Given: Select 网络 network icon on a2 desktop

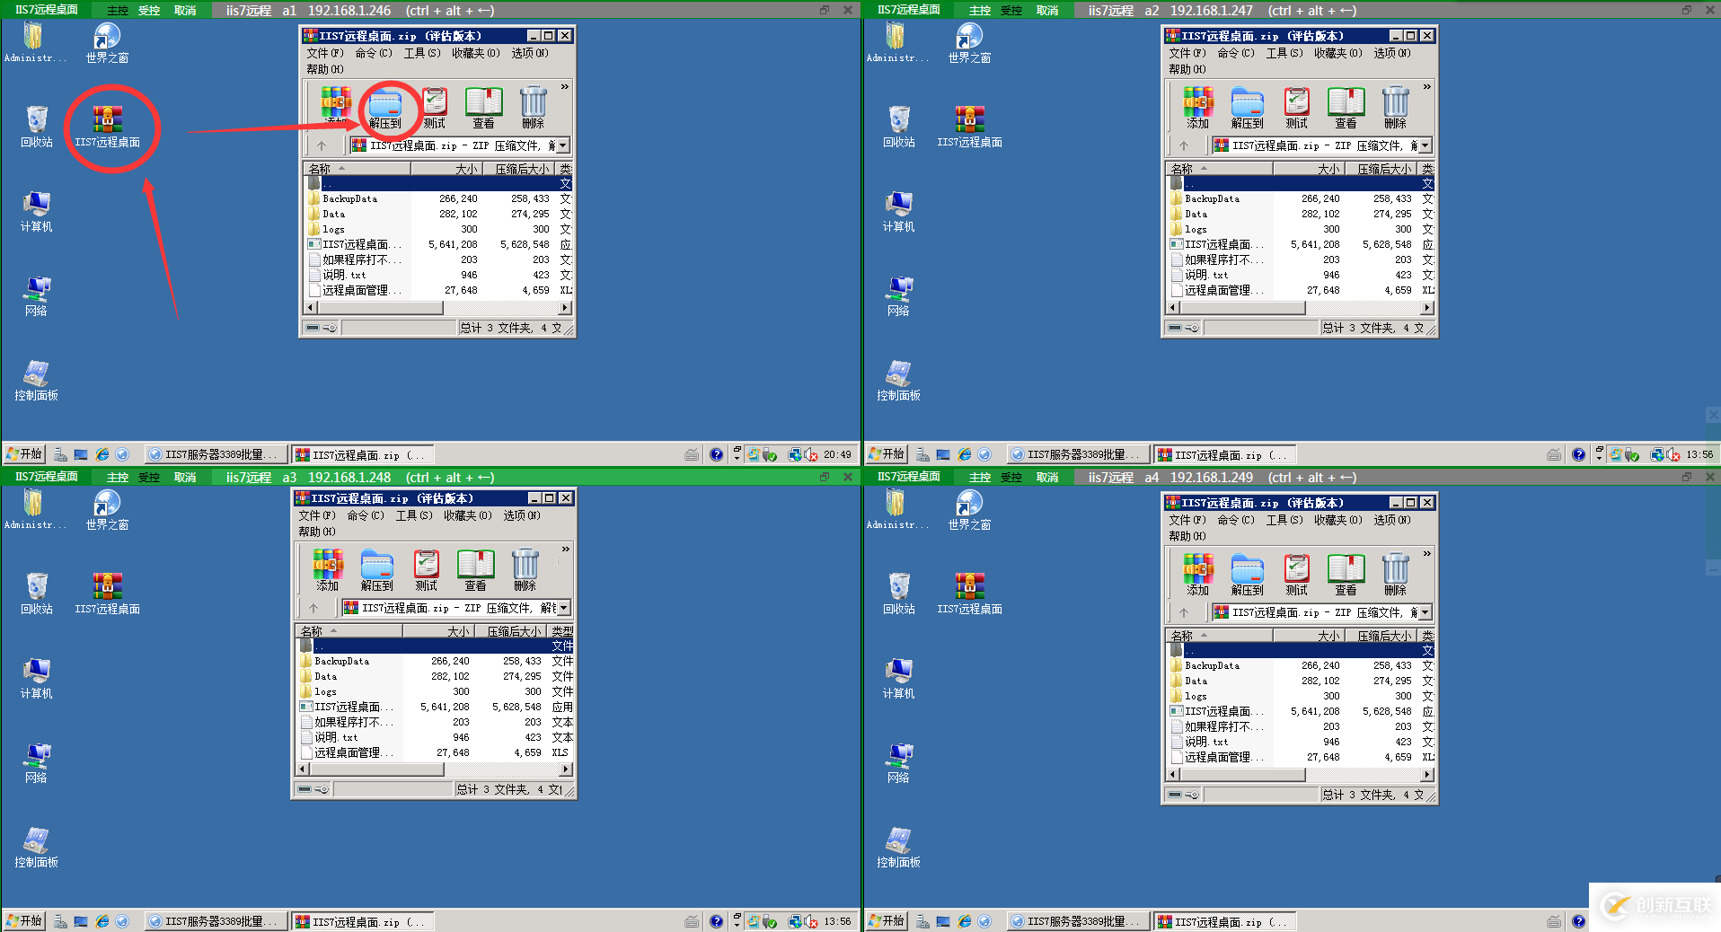Looking at the screenshot, I should tap(899, 295).
